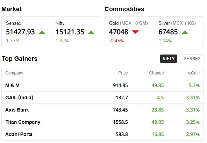The image size is (207, 143).
Task: Click the %Gain column header
Action: point(193,73)
